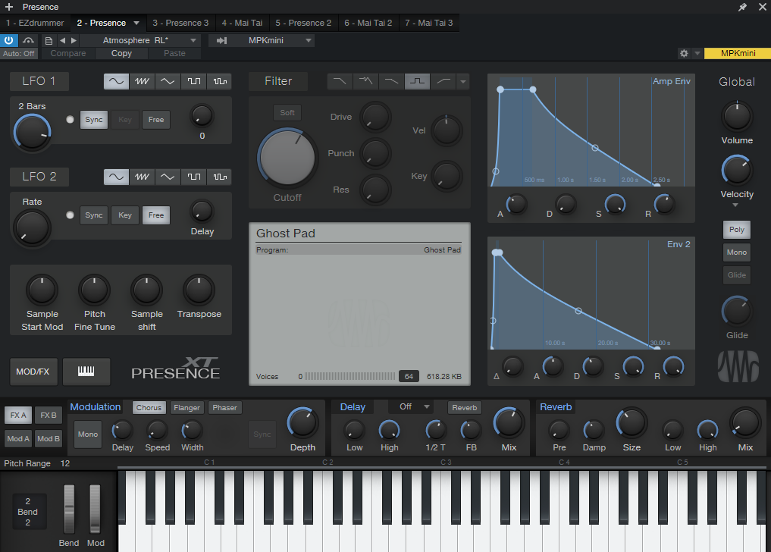Go to previous preset arrow
This screenshot has width=771, height=552.
pos(62,40)
